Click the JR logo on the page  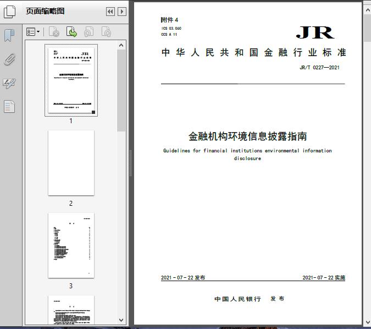[315, 32]
